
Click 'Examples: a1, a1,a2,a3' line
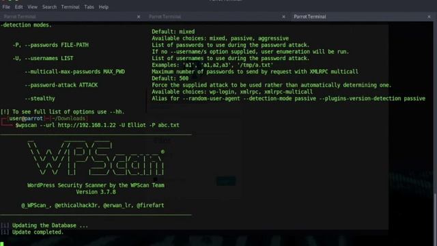[x=212, y=65]
